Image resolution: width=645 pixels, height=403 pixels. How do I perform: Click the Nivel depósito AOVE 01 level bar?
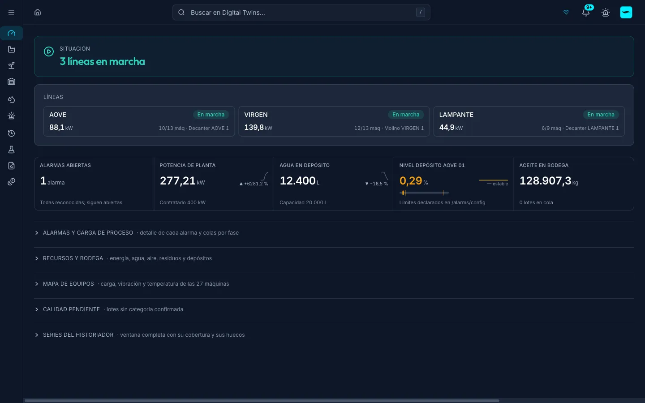click(424, 193)
